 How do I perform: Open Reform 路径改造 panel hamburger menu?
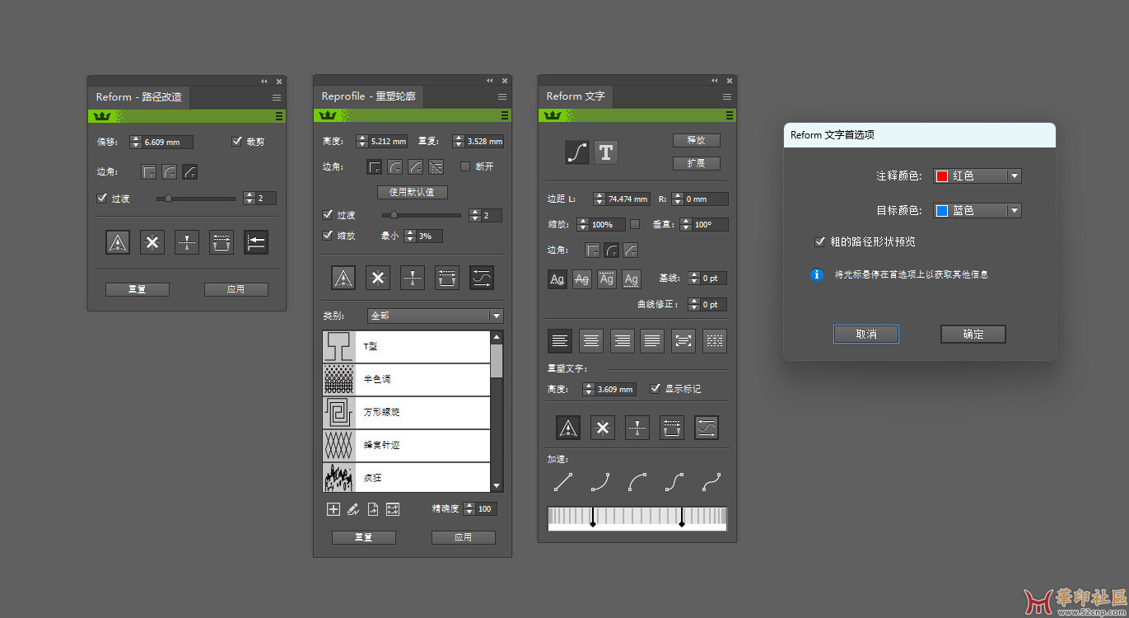pyautogui.click(x=277, y=97)
